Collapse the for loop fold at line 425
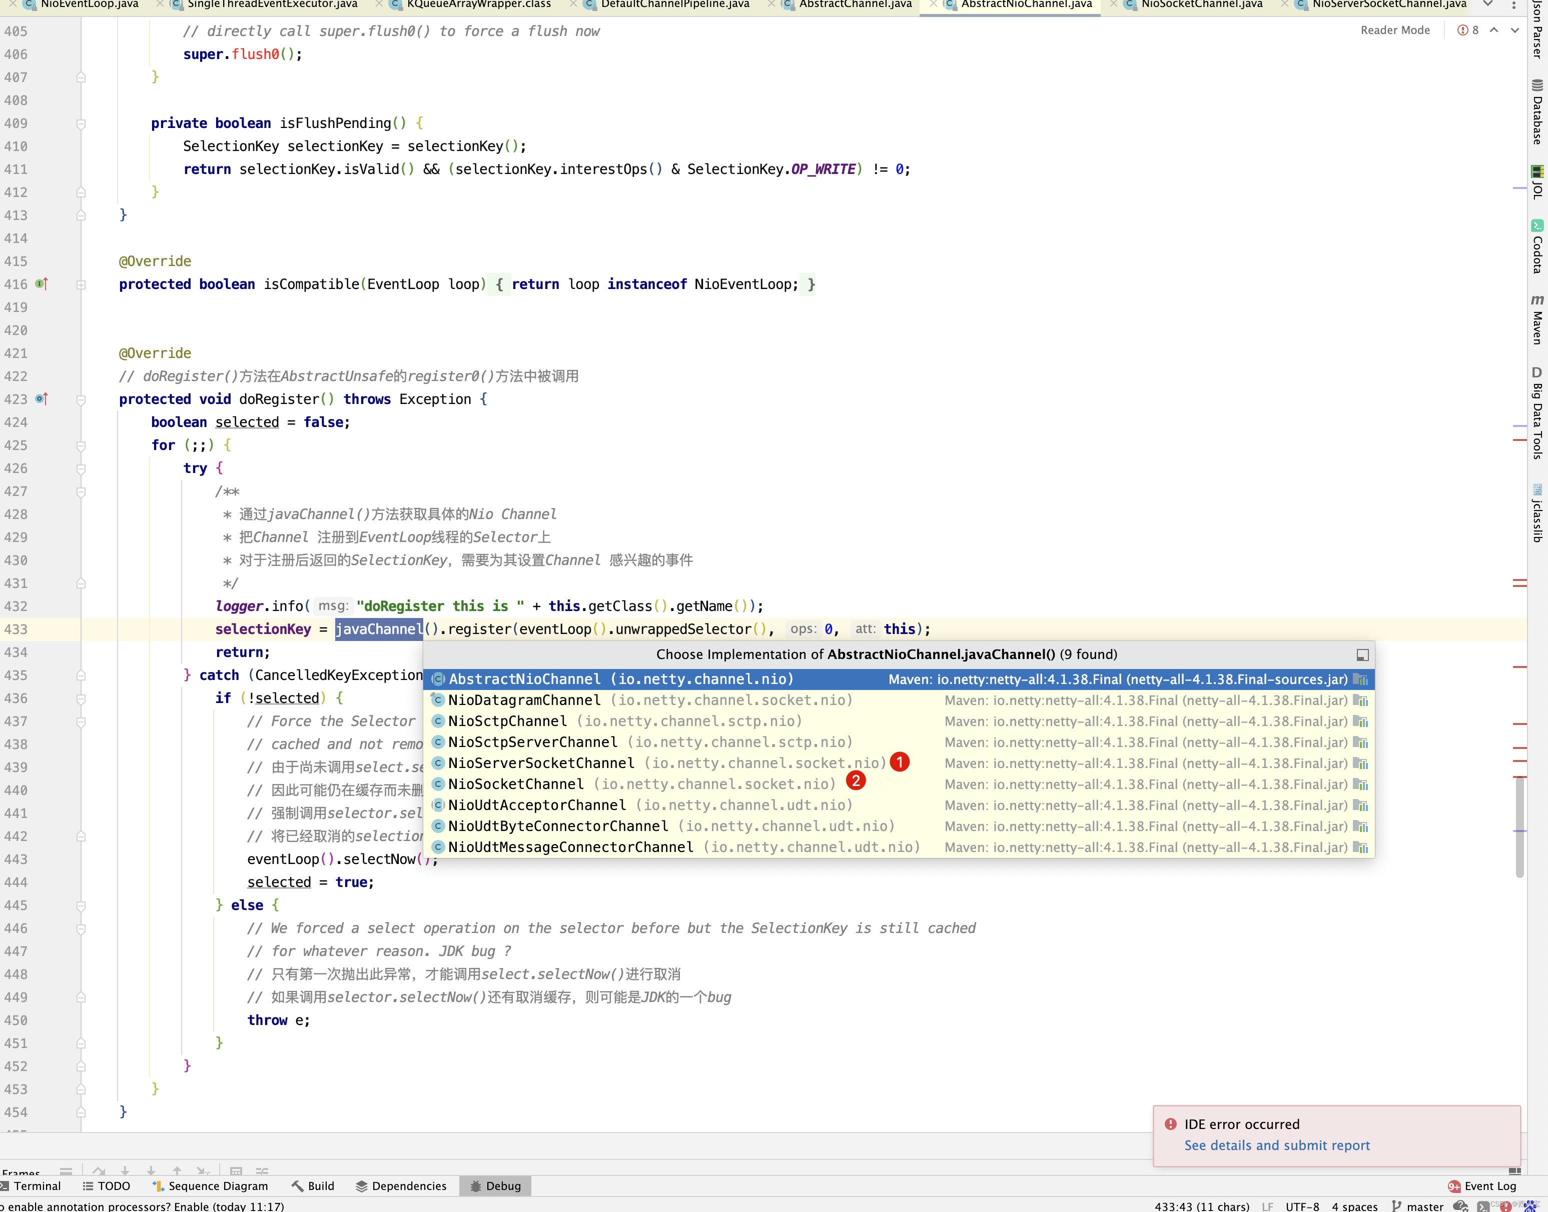 pos(81,445)
